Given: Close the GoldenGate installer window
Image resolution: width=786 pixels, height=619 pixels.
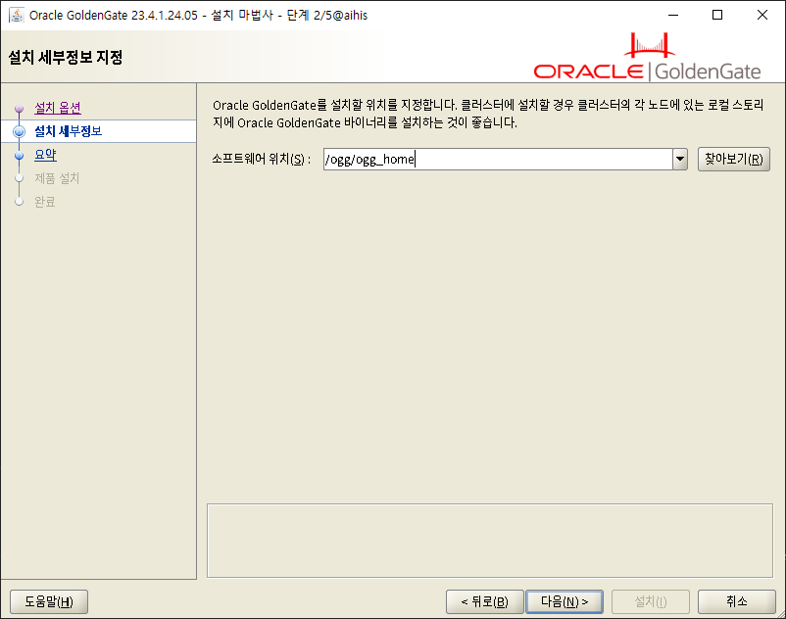Looking at the screenshot, I should [761, 15].
